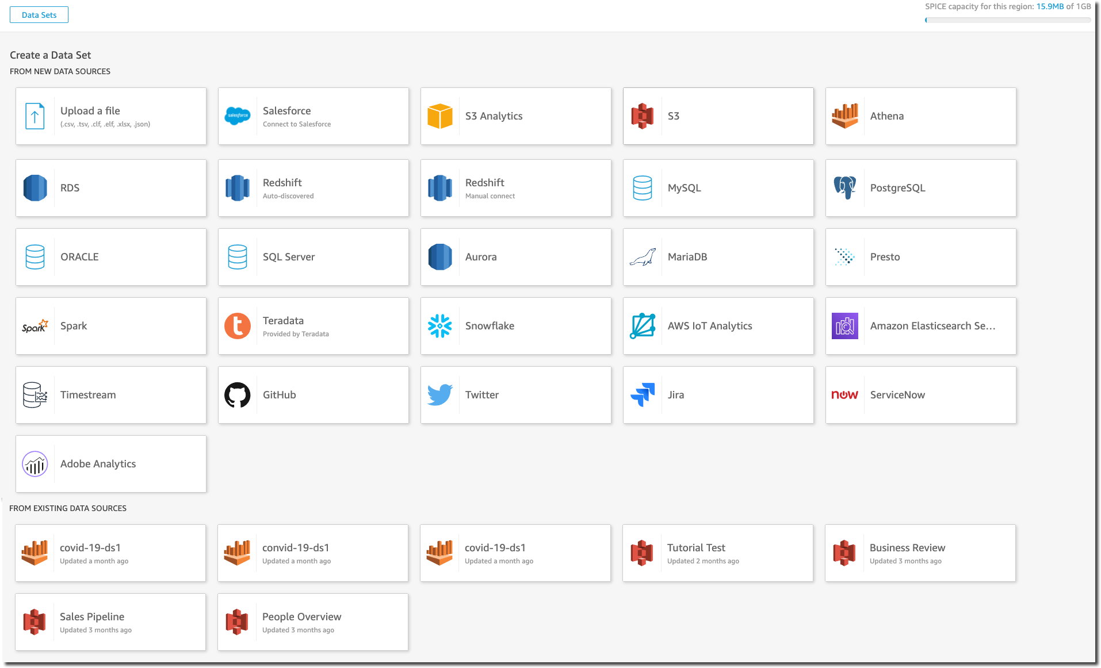Select the Timestream label

[x=88, y=395]
